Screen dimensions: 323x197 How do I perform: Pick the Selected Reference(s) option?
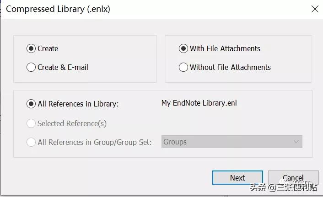(x=31, y=123)
